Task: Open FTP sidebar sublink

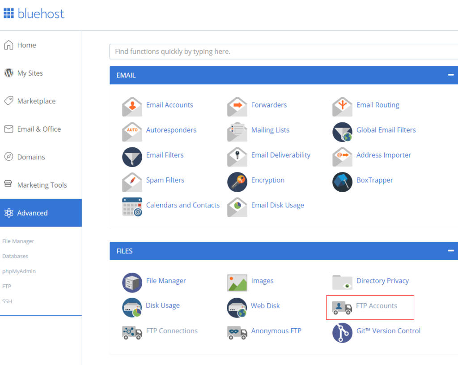Action: pos(7,286)
